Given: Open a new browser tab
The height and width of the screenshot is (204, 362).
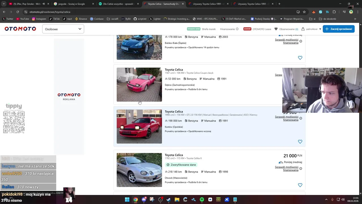Looking at the screenshot, I should point(279,4).
